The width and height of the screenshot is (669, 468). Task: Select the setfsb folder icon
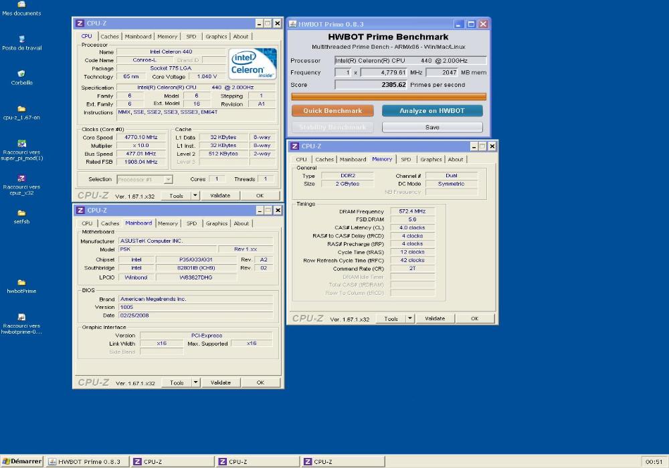coord(21,213)
